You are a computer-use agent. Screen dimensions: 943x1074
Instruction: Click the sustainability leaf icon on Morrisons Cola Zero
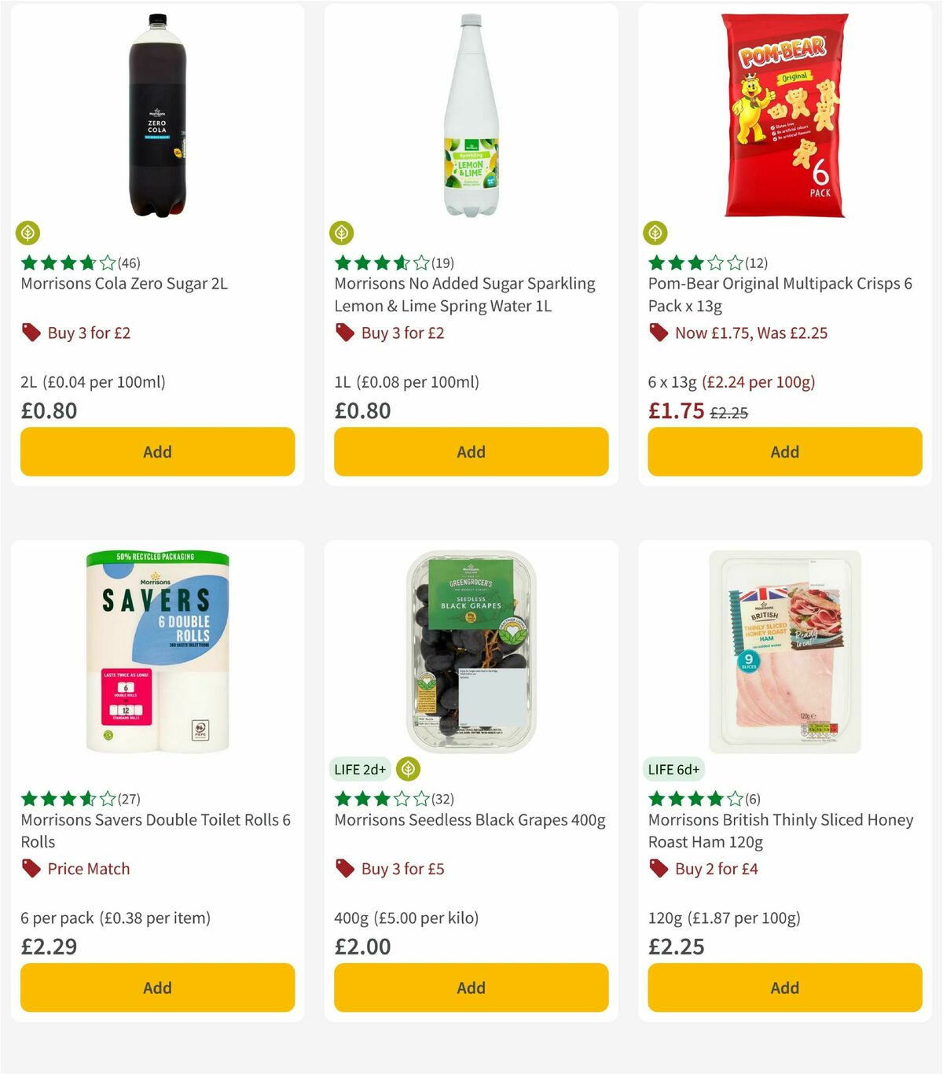[29, 233]
